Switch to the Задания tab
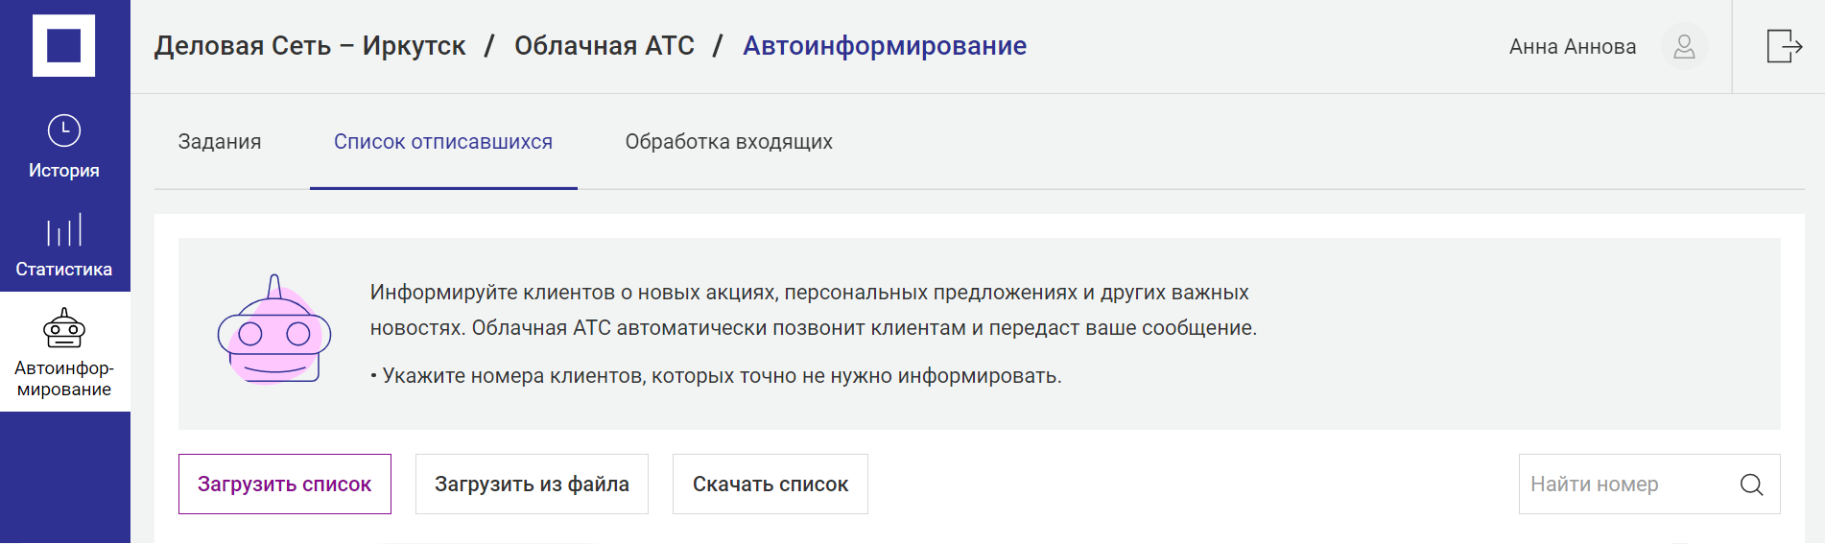Image resolution: width=1825 pixels, height=544 pixels. tap(220, 142)
